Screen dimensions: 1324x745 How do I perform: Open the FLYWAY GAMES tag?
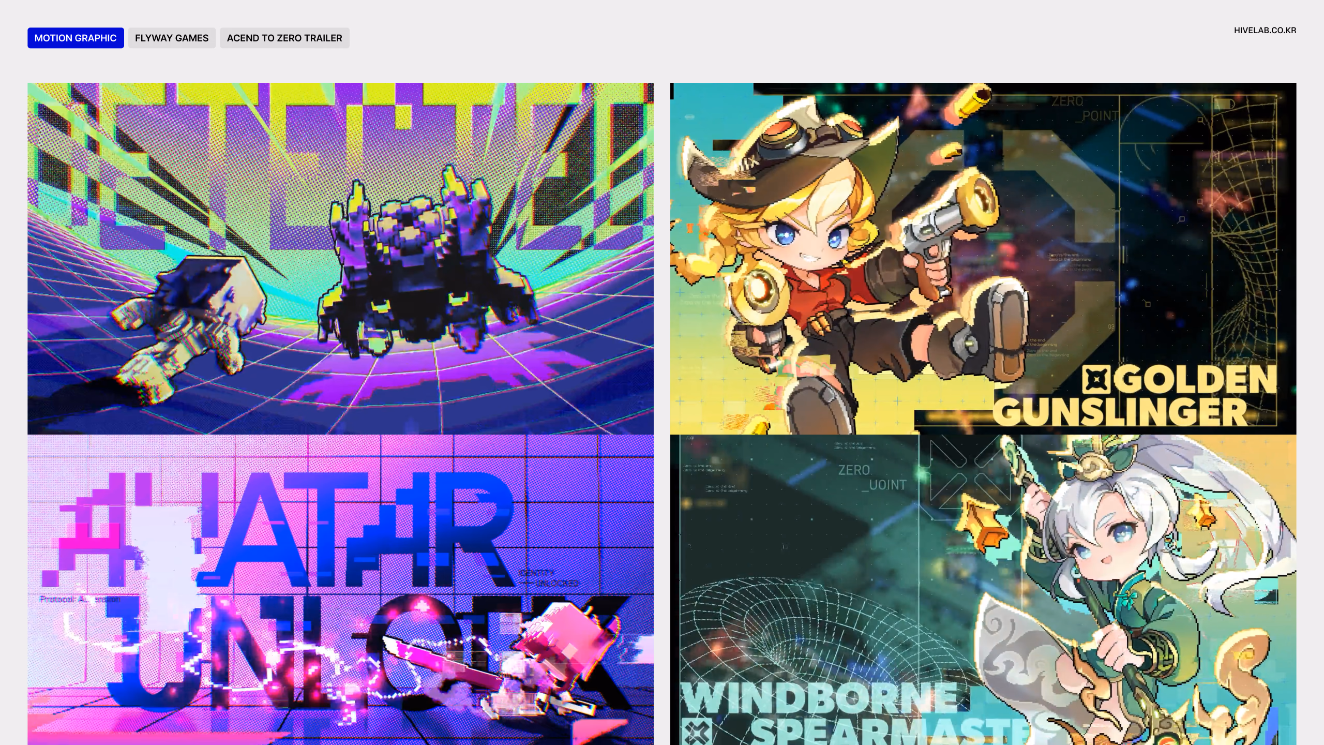(x=172, y=38)
